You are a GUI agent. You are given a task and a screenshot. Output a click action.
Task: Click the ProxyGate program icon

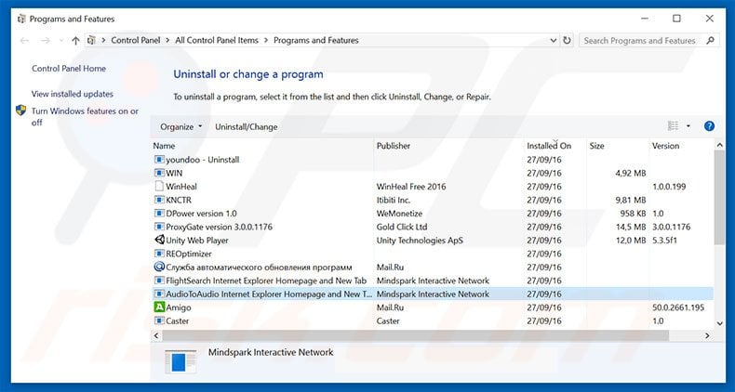click(x=159, y=227)
